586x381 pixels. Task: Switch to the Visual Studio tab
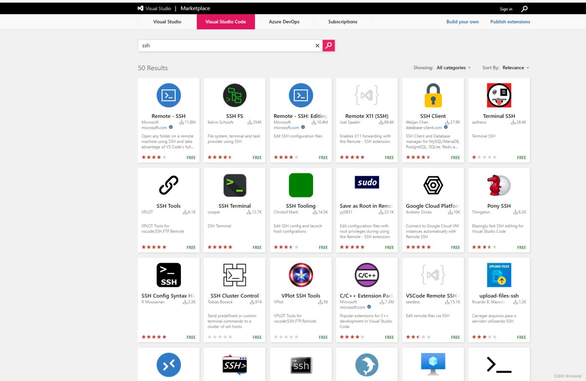click(167, 22)
